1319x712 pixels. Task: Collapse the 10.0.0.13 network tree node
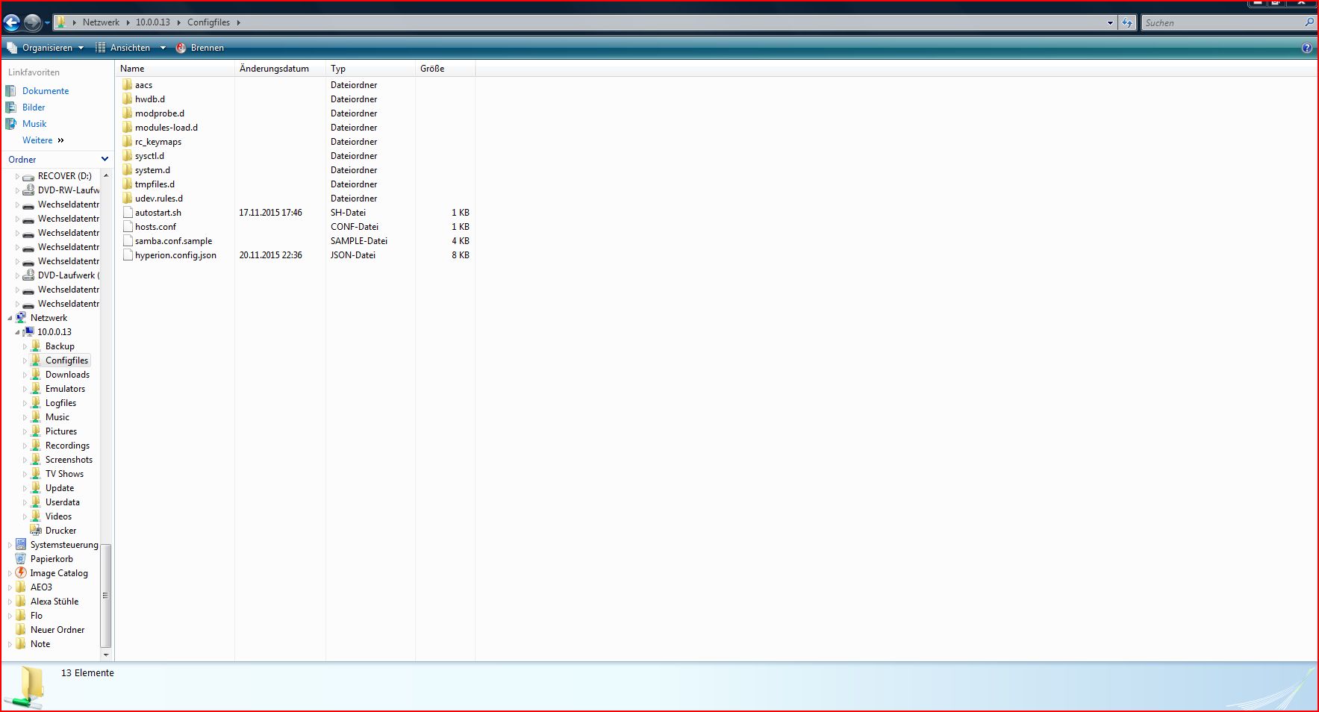point(17,332)
